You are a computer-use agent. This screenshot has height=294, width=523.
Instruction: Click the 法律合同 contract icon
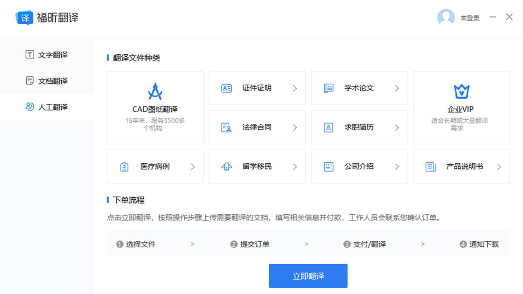pyautogui.click(x=227, y=127)
